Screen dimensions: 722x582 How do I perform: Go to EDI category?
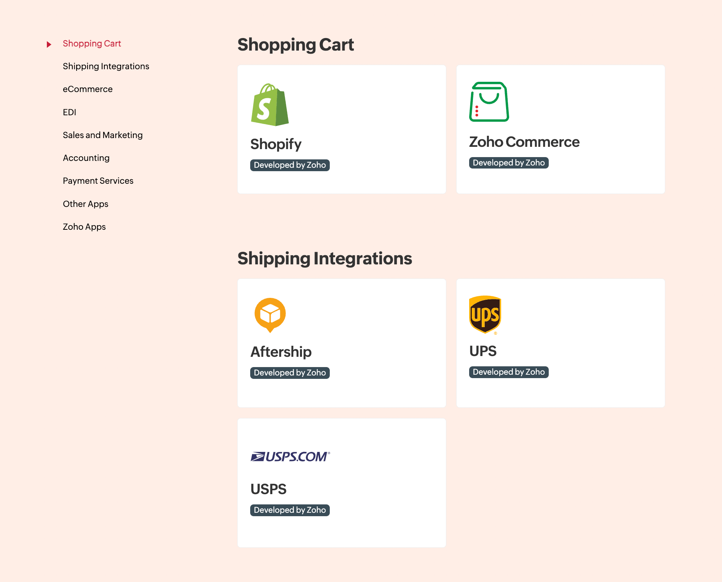click(69, 112)
